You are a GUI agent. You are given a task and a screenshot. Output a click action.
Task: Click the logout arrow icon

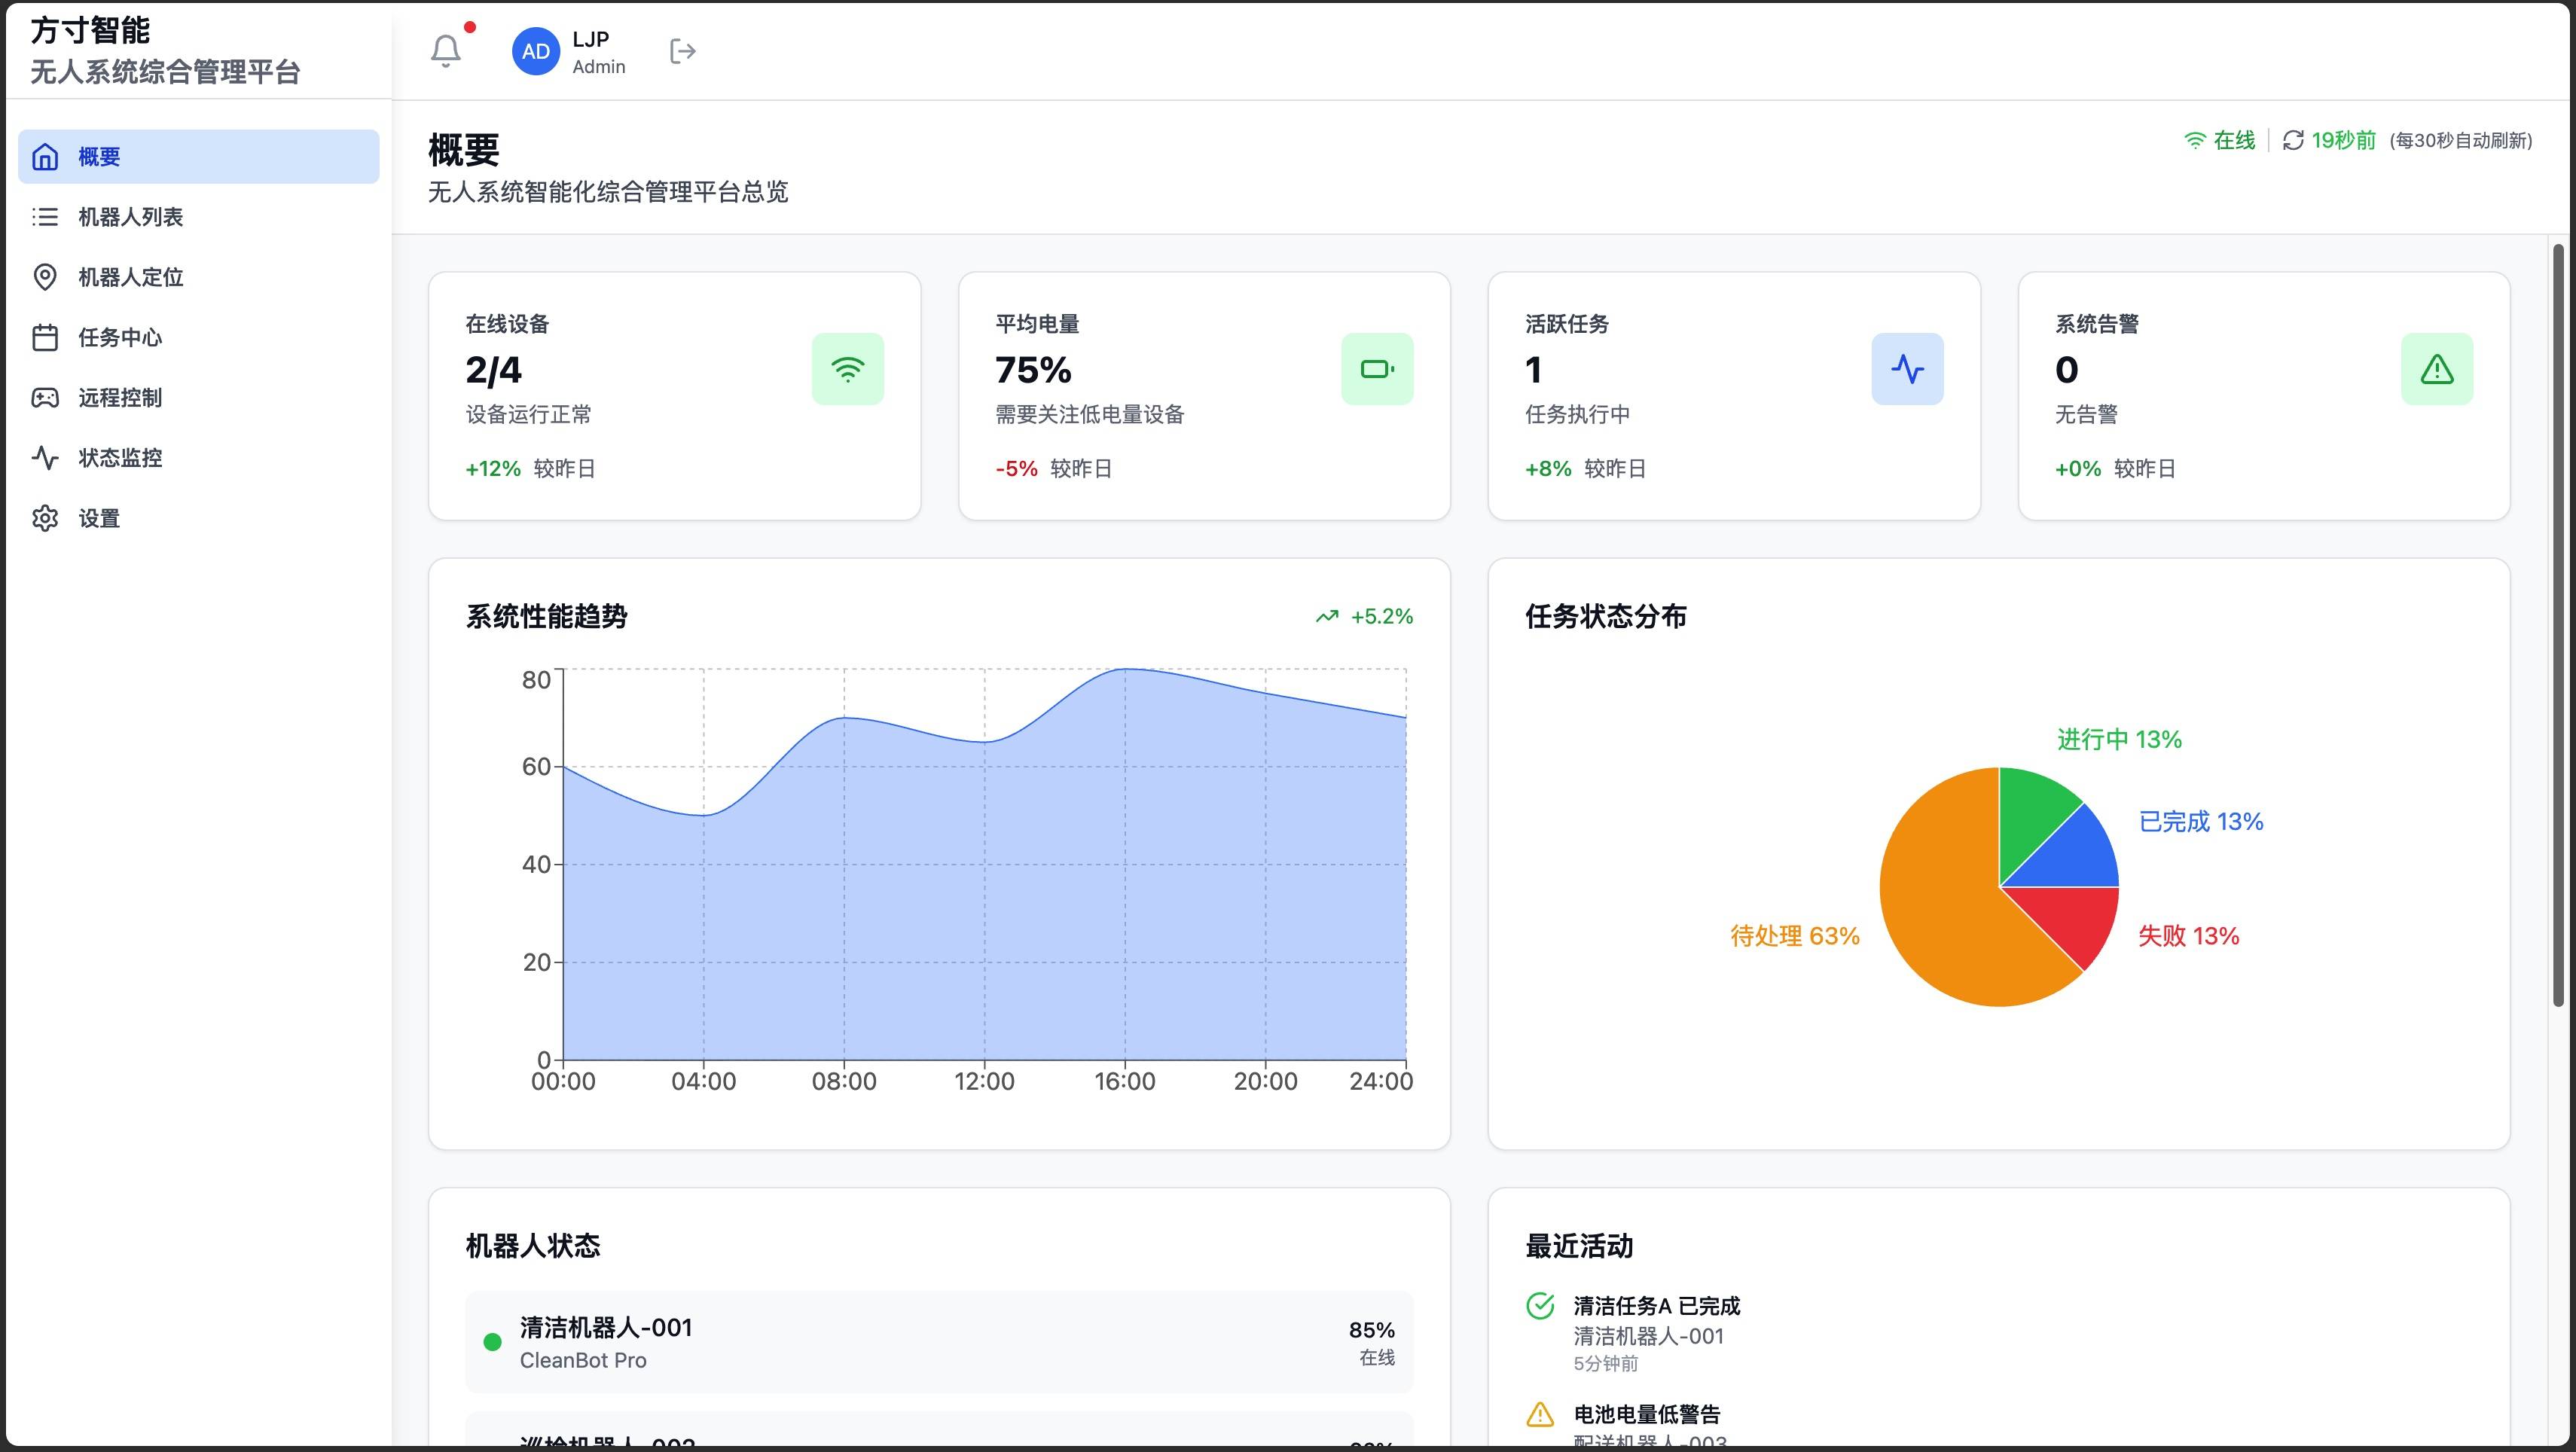pos(682,51)
